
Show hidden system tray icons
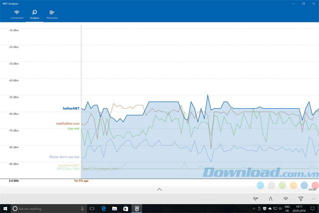tap(255, 208)
